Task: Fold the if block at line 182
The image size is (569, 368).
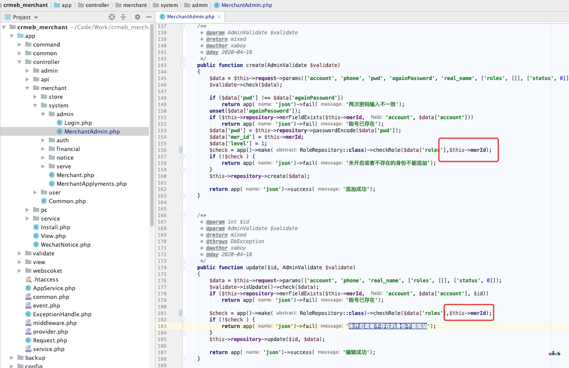Action: point(183,320)
